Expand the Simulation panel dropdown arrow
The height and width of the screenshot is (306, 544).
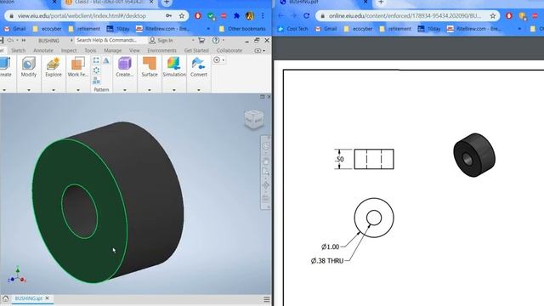point(174,90)
